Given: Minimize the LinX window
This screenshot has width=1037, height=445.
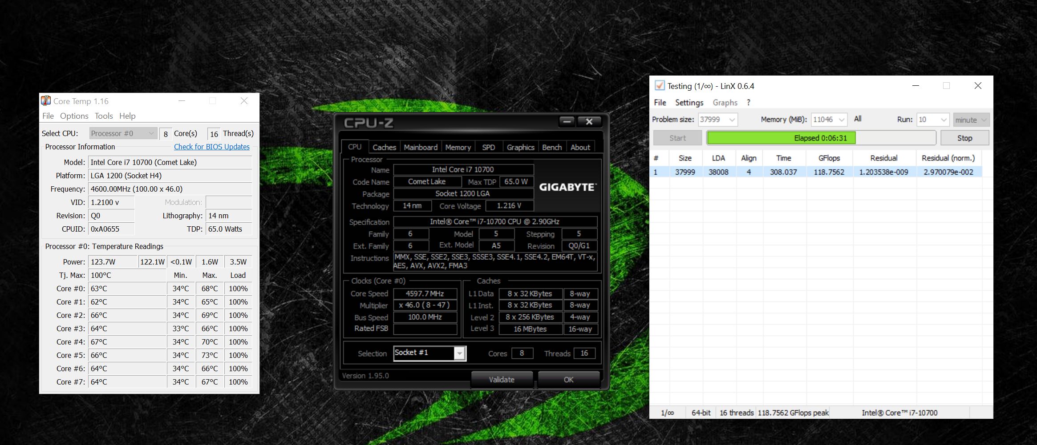Looking at the screenshot, I should pyautogui.click(x=915, y=86).
